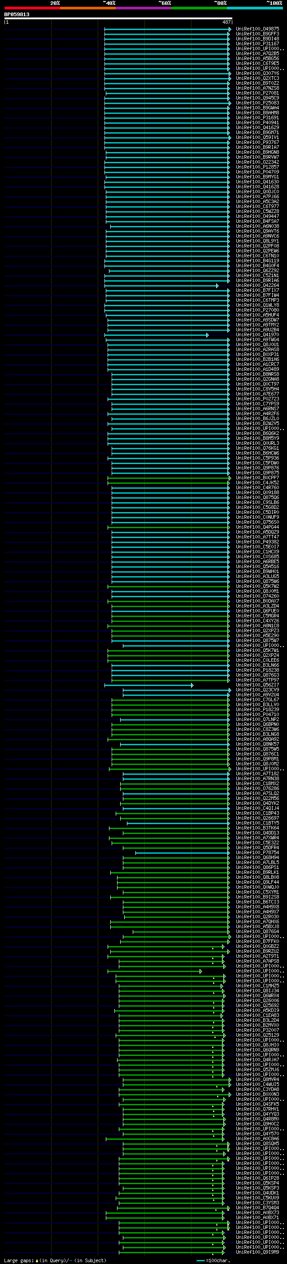Click the white query bar spanning 1 to 487
This screenshot has width=287, height=1264.
tap(118, 19)
